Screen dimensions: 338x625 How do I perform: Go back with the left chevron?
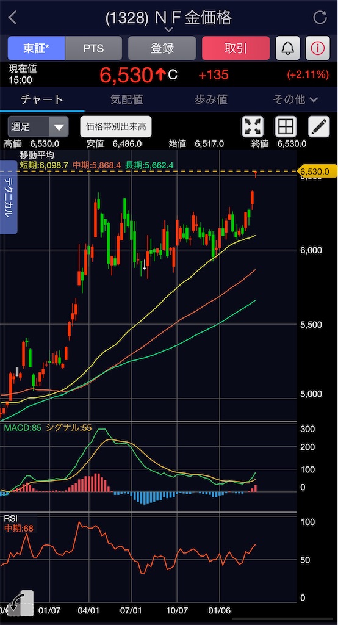(x=13, y=18)
